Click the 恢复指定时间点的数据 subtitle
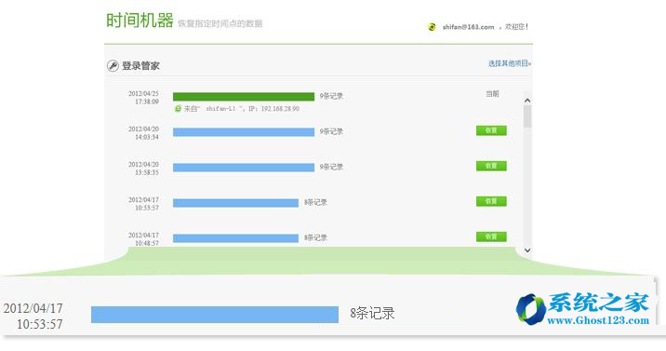The image size is (666, 351). (220, 23)
